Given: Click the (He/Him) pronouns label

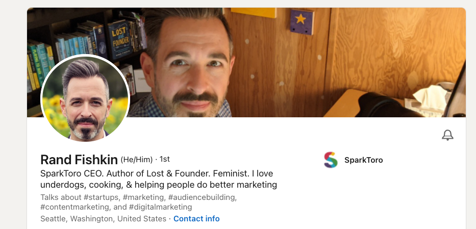Looking at the screenshot, I should tap(137, 159).
